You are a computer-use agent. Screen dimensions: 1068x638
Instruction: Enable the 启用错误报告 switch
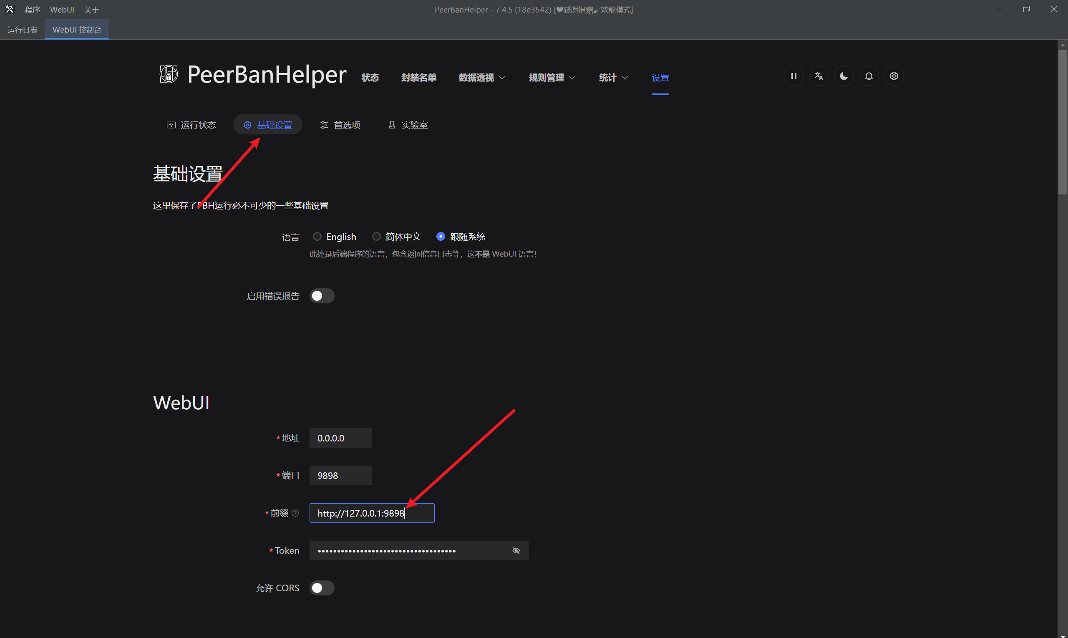coord(322,296)
